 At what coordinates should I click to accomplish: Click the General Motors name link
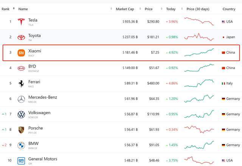coord(43,159)
